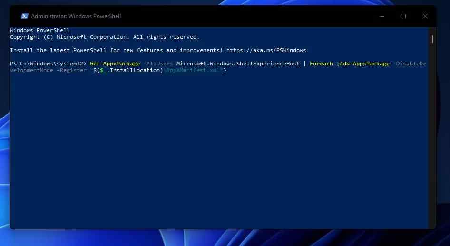Image resolution: width=450 pixels, height=246 pixels.
Task: Click the 'AppXManifest.xml' path text
Action: point(193,70)
